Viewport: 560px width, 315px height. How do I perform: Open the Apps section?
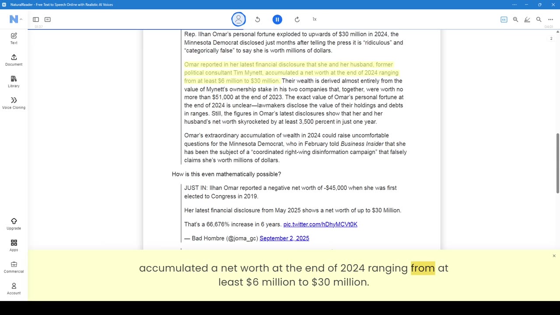(x=14, y=245)
